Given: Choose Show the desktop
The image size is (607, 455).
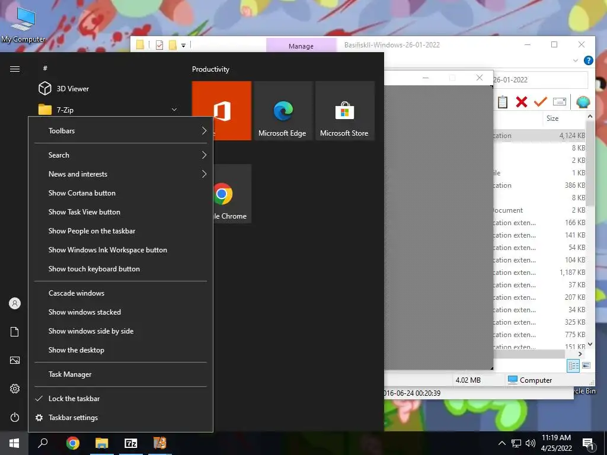Looking at the screenshot, I should (121, 350).
